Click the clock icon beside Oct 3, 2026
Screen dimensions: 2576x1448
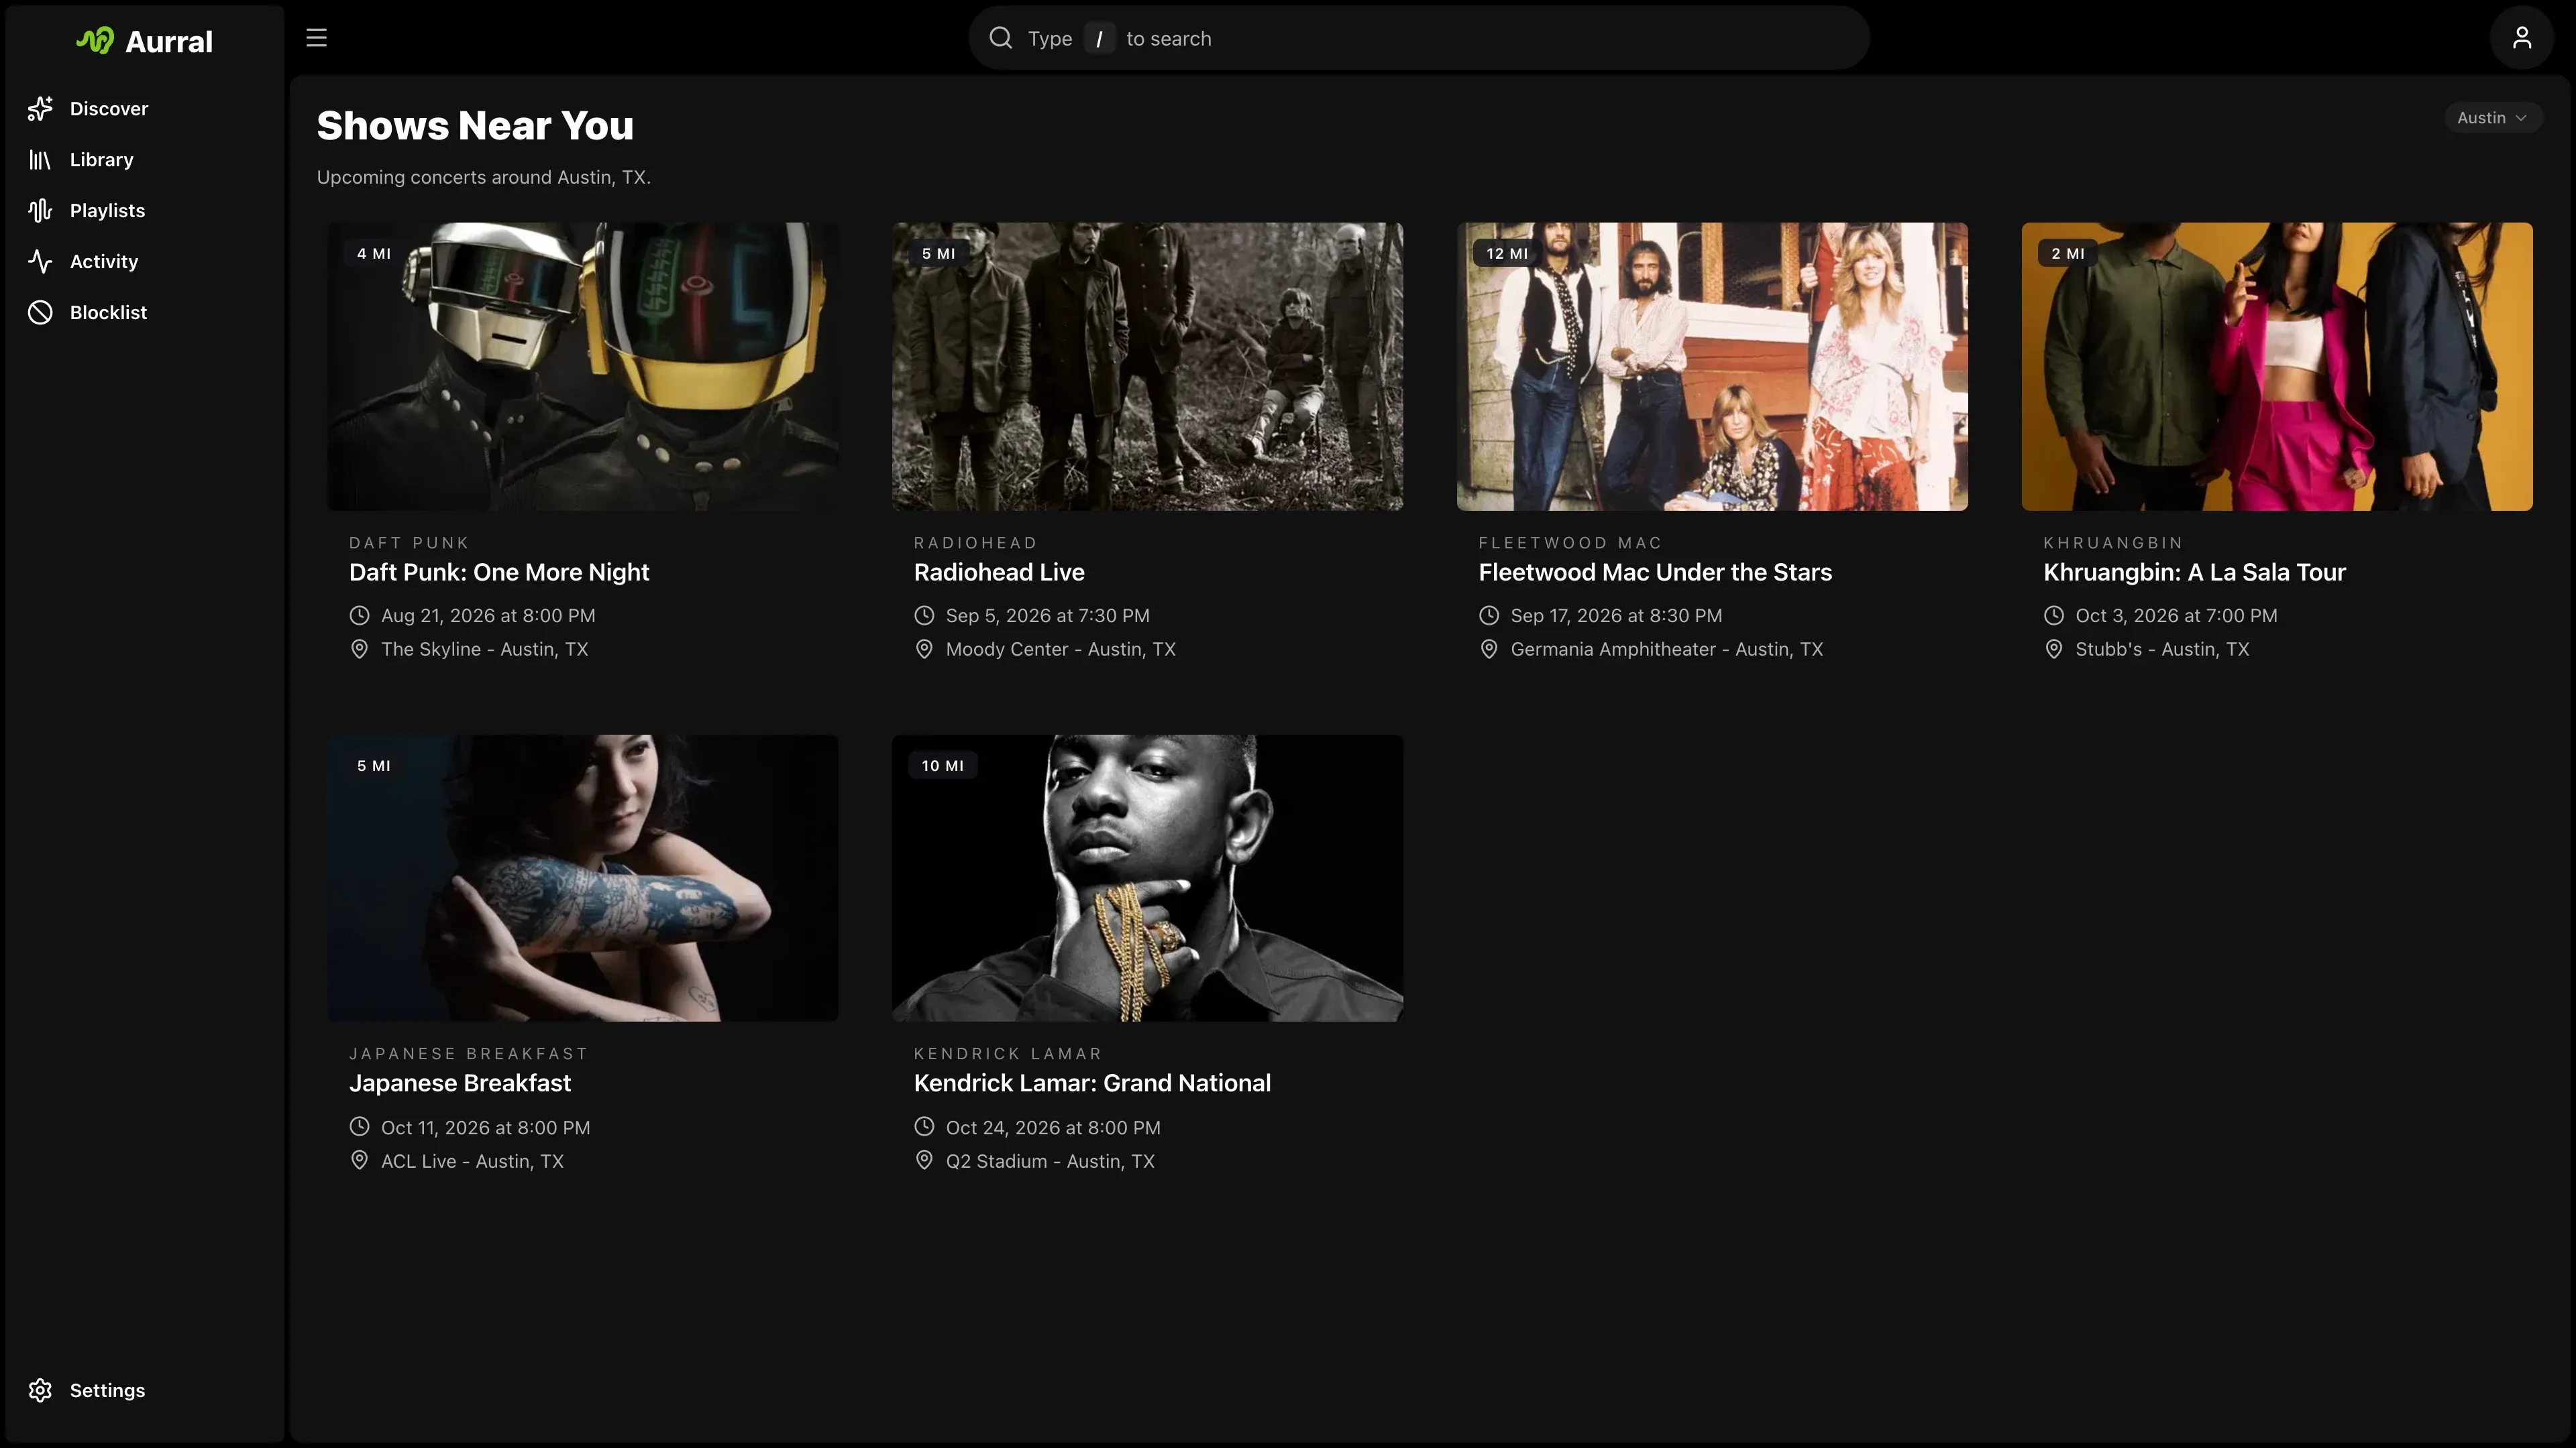pyautogui.click(x=2054, y=615)
